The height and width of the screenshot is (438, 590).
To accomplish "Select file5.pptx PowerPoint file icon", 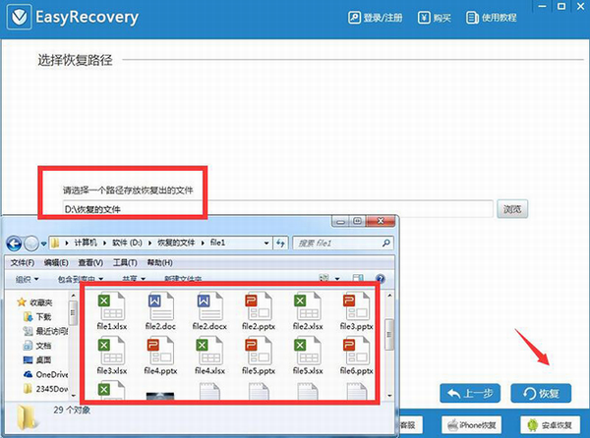I will [x=259, y=356].
